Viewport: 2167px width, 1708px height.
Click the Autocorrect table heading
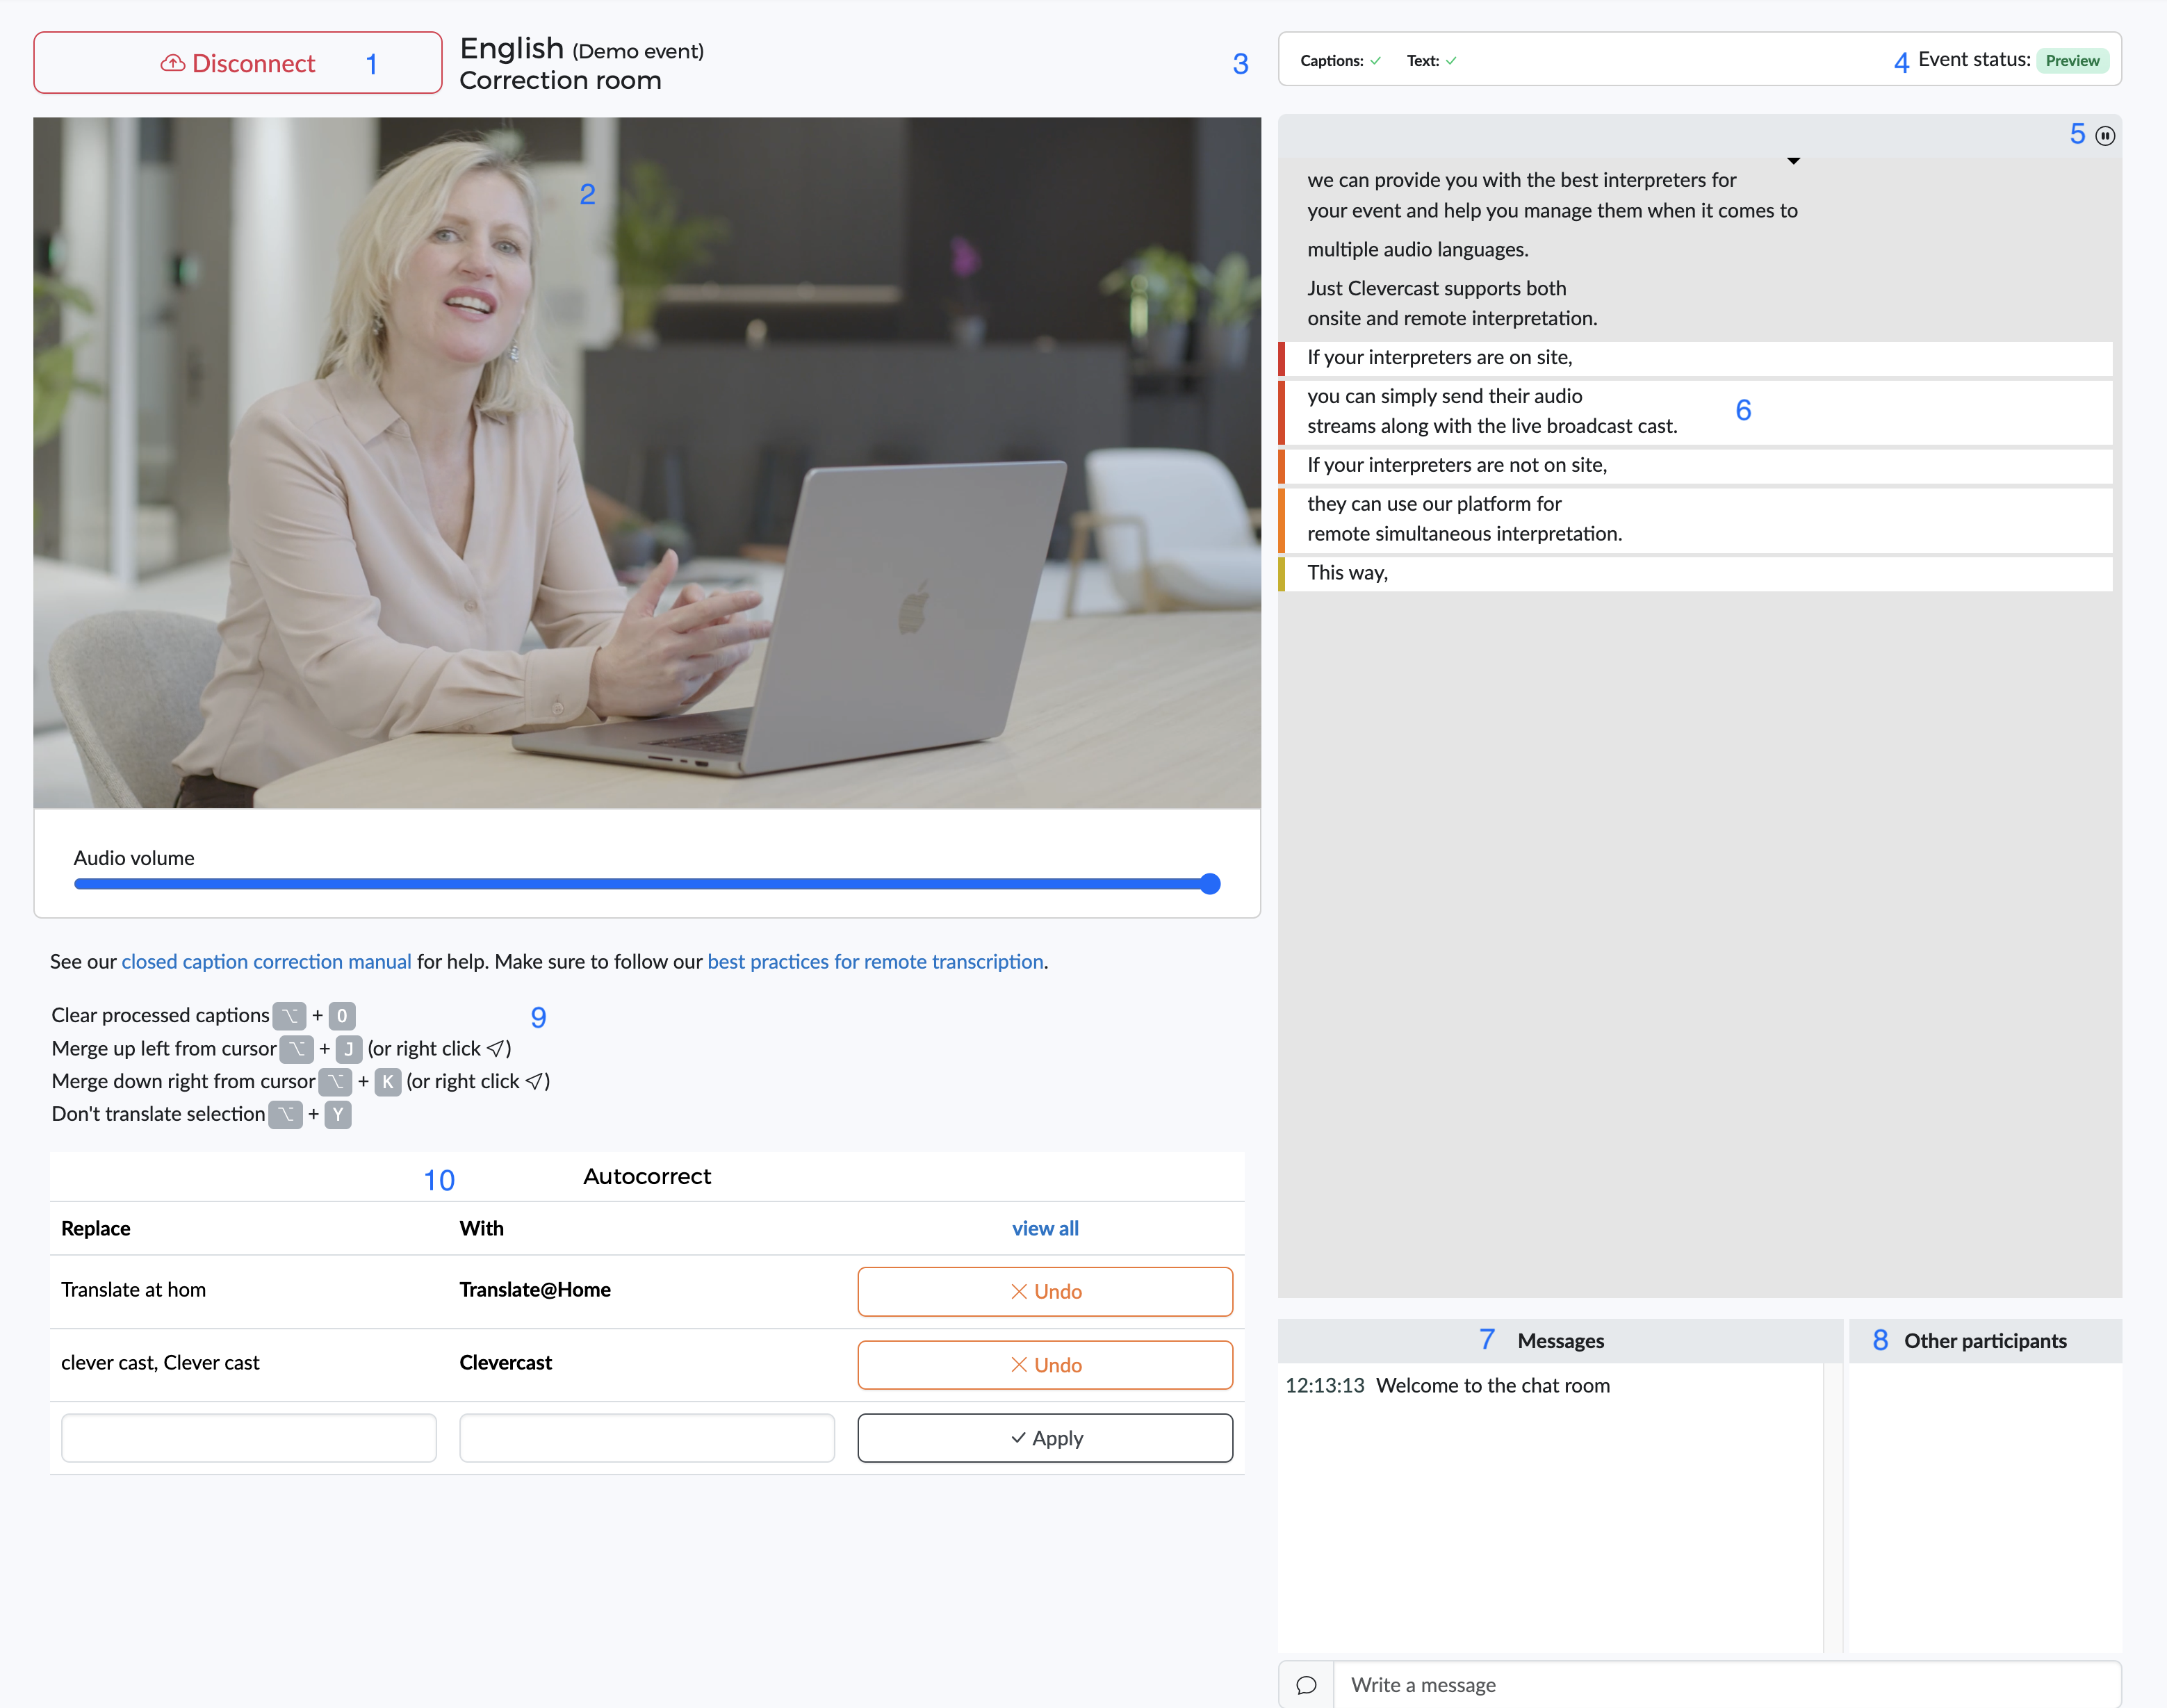pos(647,1176)
